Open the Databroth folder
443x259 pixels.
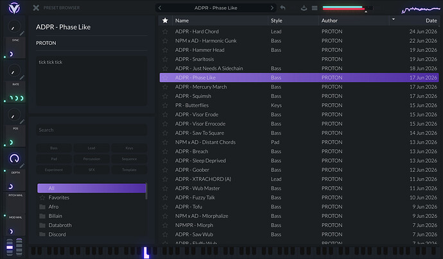click(x=91, y=225)
